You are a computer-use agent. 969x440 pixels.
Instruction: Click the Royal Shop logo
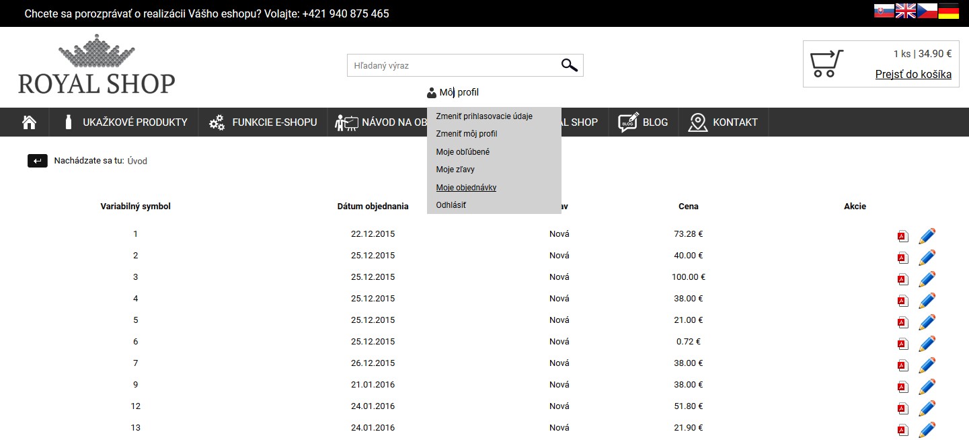96,65
